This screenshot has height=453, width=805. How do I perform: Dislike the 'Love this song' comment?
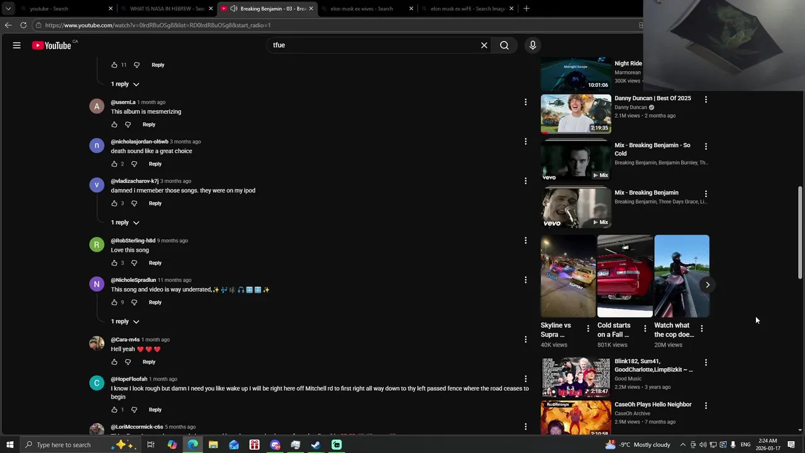tap(134, 263)
